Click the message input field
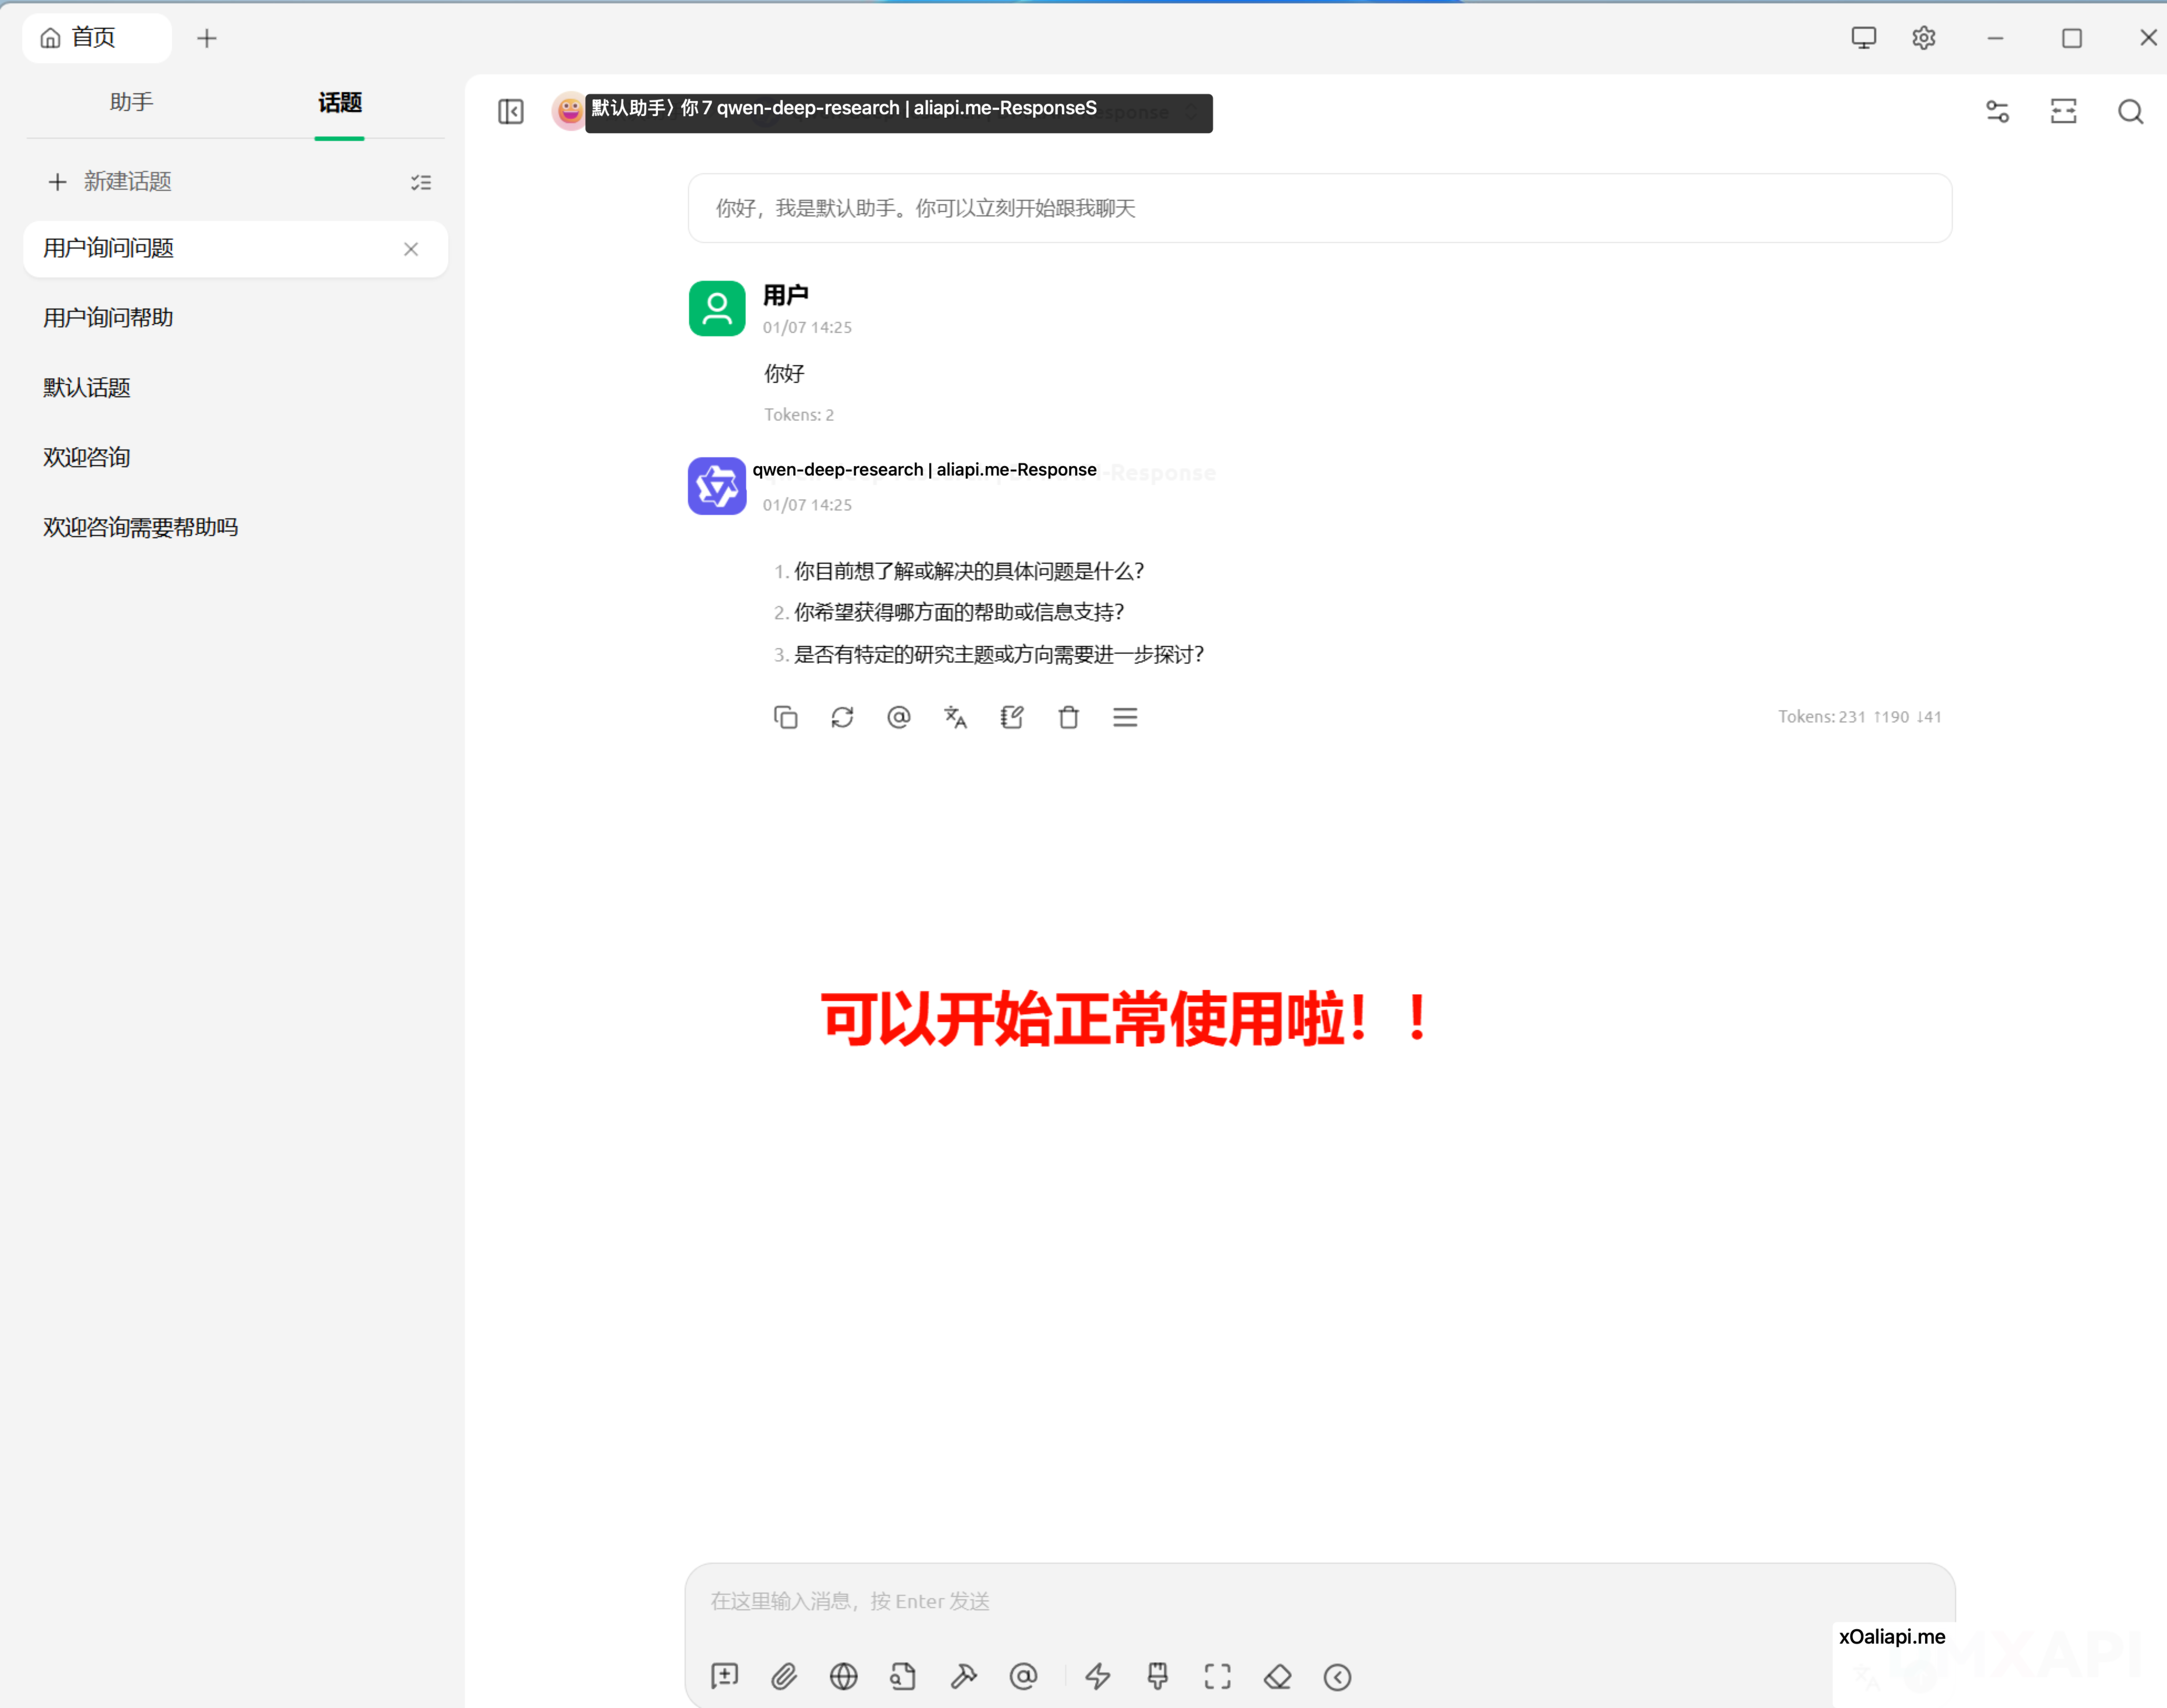This screenshot has height=1708, width=2167. pyautogui.click(x=1319, y=1601)
